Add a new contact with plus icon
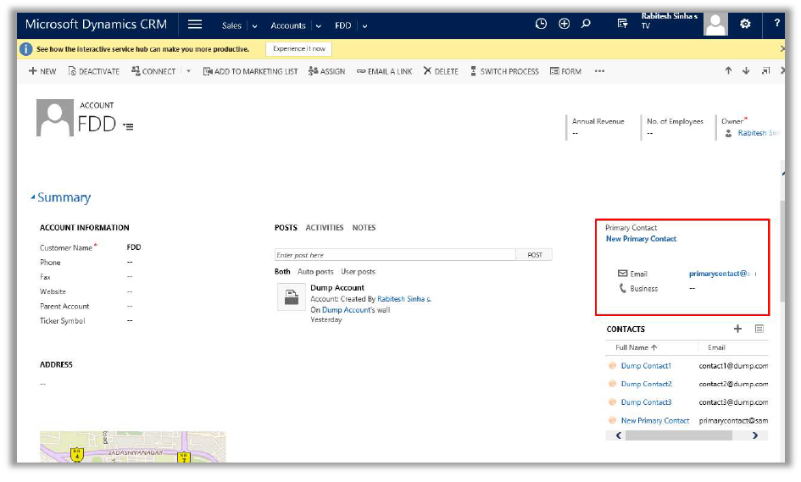Screen dimensions: 801x482 coord(737,329)
